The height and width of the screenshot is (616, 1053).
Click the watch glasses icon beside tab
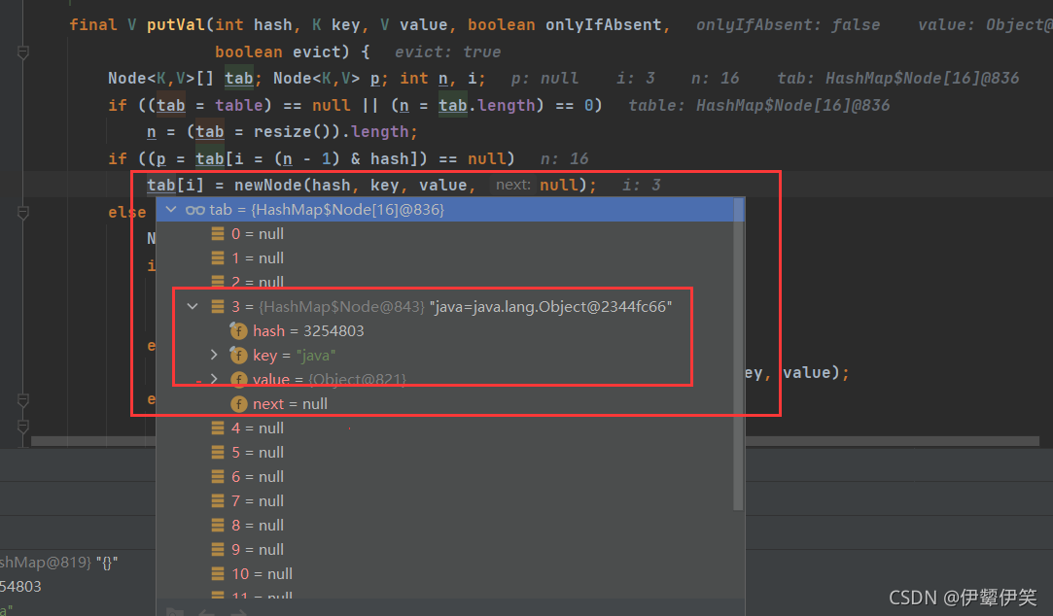[x=194, y=210]
